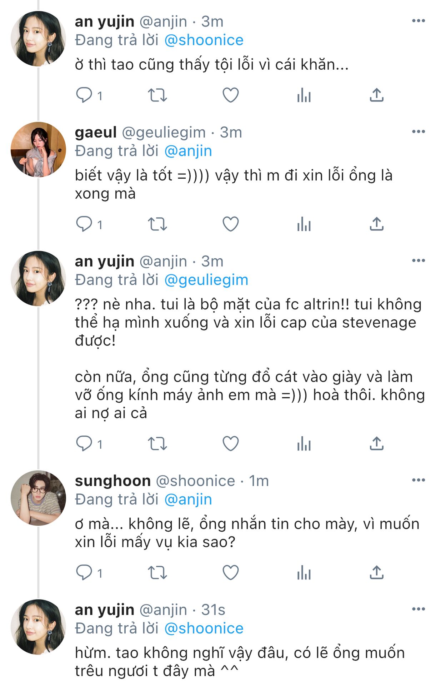
Task: Open more options on an yujin's 31s tweet
Action: click(x=418, y=609)
